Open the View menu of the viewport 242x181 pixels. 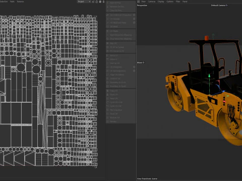143,2
